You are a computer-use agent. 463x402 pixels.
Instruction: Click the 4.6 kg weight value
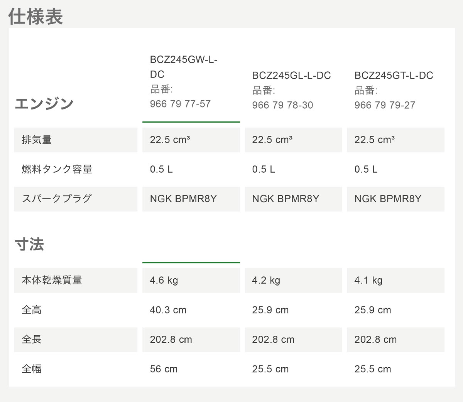coord(164,280)
